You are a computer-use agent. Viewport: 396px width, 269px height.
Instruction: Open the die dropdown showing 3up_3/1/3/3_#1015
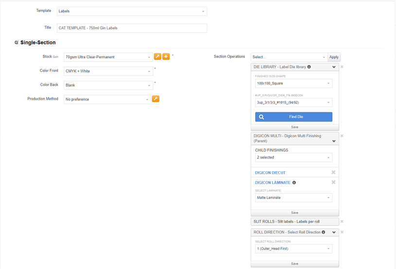pyautogui.click(x=293, y=103)
